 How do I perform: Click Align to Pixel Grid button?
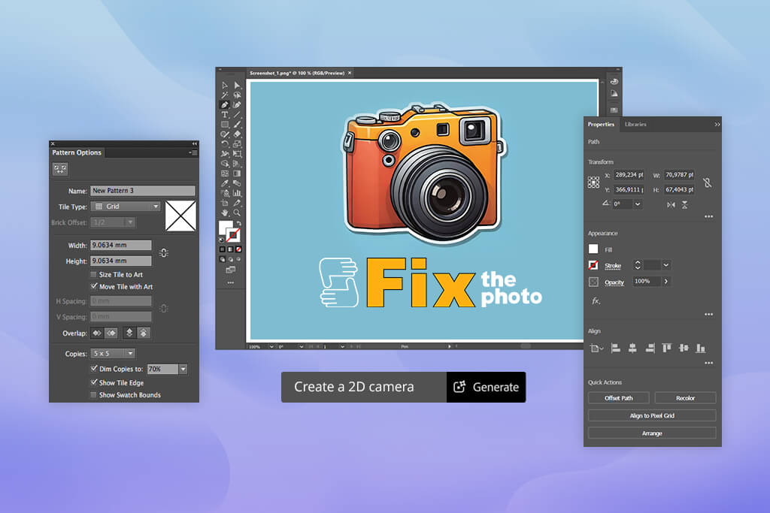tap(652, 415)
